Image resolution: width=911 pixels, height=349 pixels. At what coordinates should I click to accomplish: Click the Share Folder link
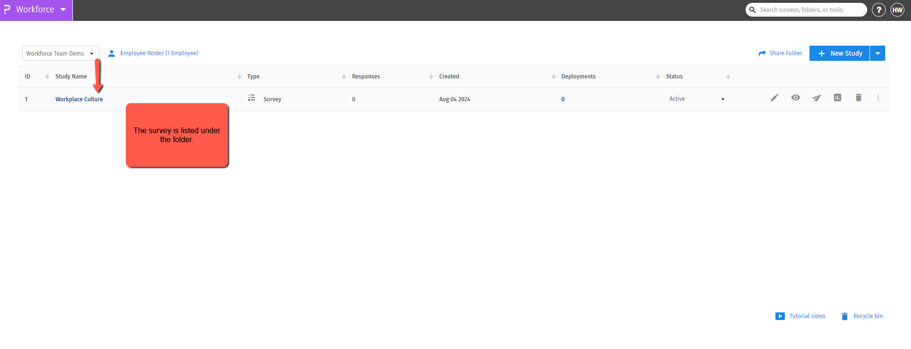[786, 53]
